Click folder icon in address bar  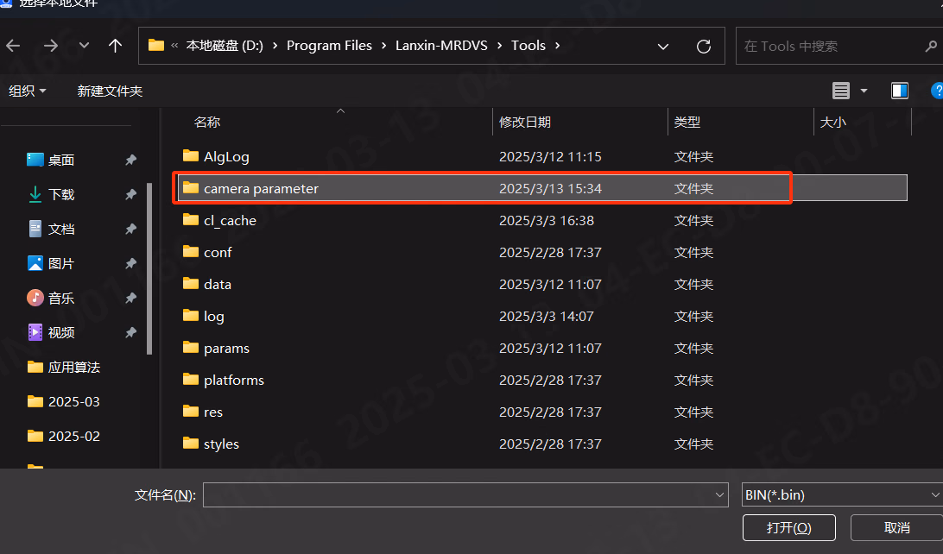pyautogui.click(x=156, y=46)
